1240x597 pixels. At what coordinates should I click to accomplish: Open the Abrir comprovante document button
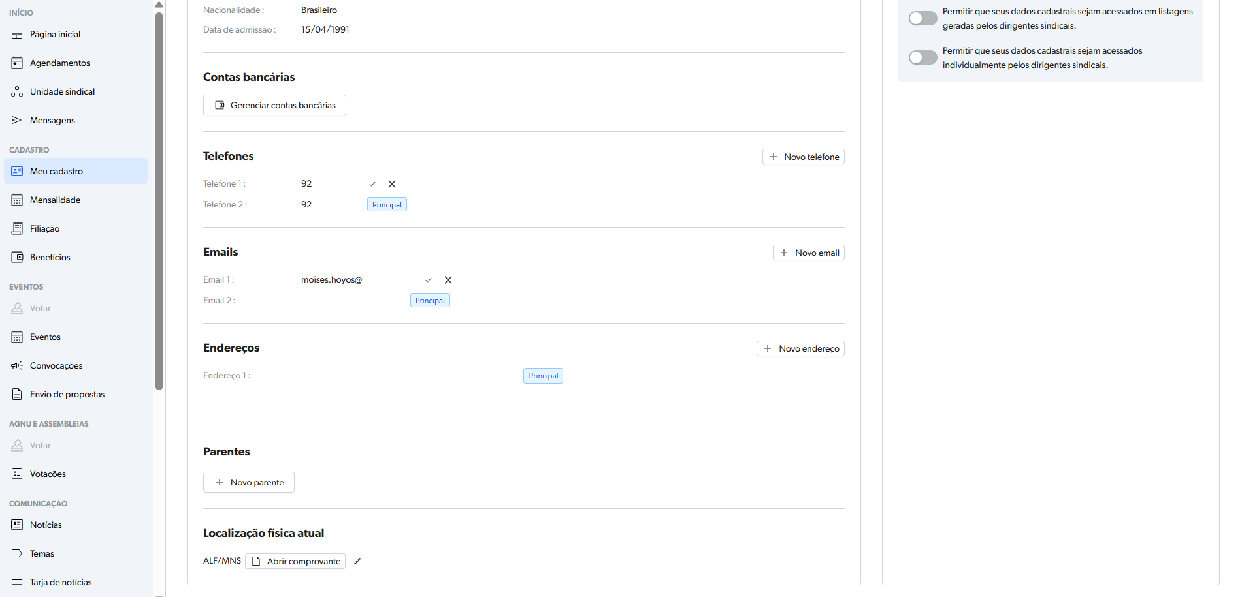[295, 561]
